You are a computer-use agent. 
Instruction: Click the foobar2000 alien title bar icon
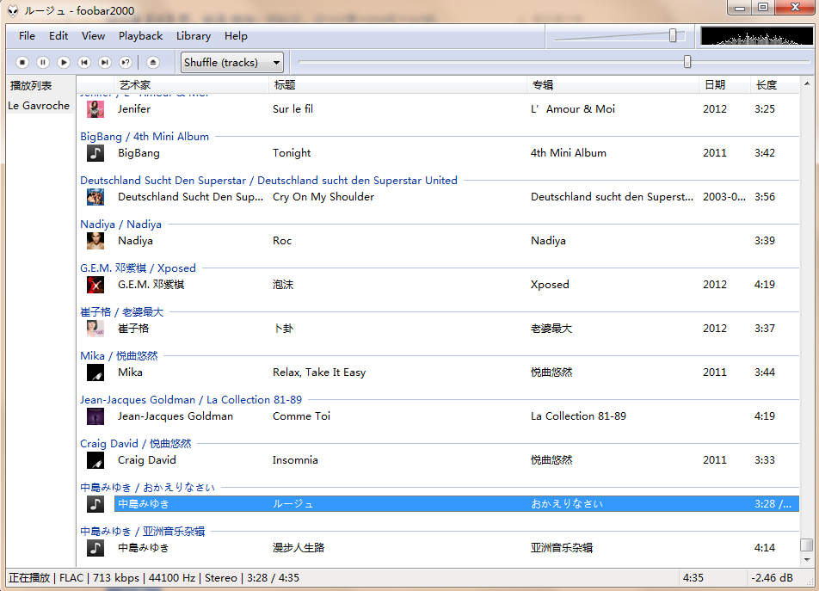click(13, 11)
